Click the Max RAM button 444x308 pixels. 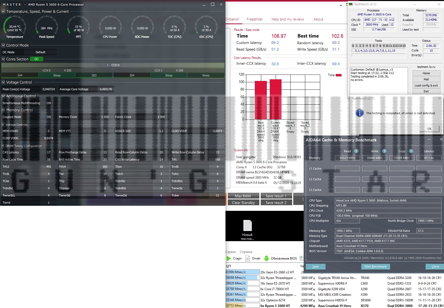click(x=243, y=196)
